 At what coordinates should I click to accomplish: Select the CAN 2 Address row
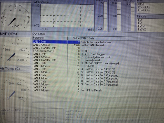[56, 66]
